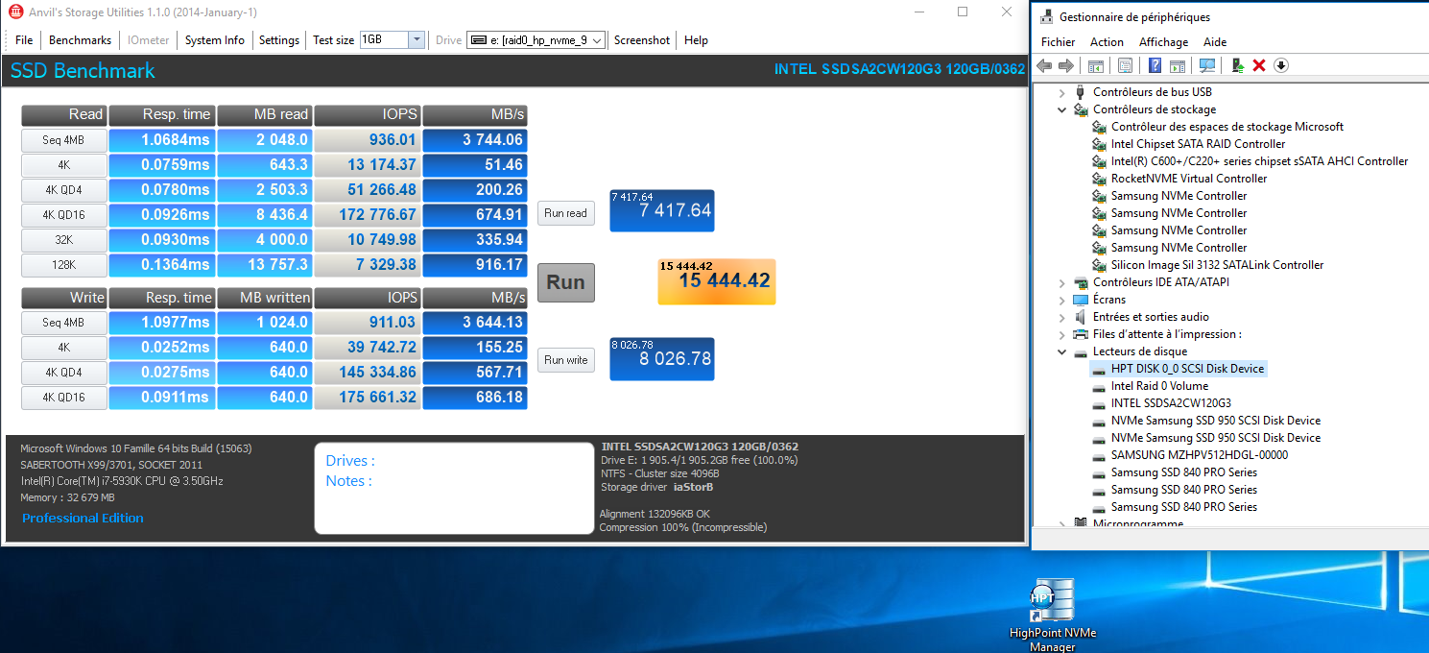Select Intel Chipset SATA RAID Controller
Viewport: 1429px width, 653px height.
pos(1198,144)
